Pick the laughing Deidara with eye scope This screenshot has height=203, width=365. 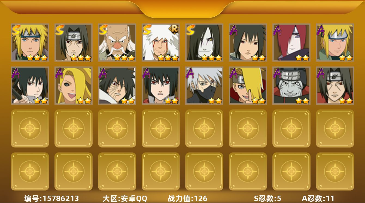(x=74, y=86)
